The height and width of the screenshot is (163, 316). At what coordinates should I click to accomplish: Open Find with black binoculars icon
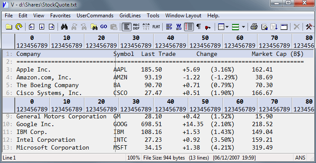tap(64, 27)
